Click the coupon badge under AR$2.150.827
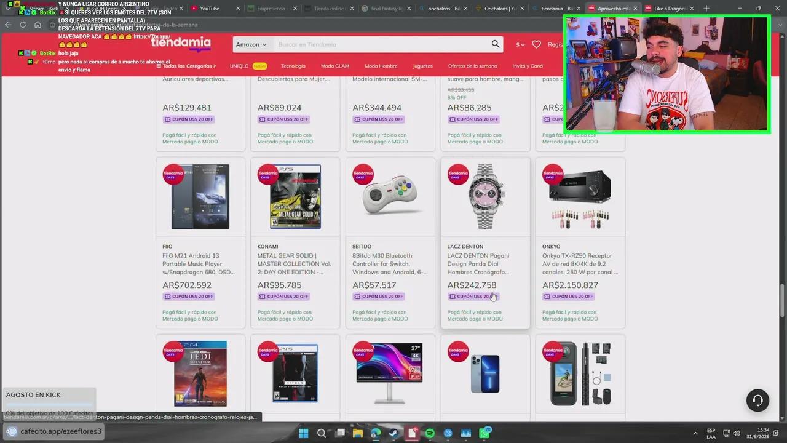The image size is (787, 443). (569, 297)
